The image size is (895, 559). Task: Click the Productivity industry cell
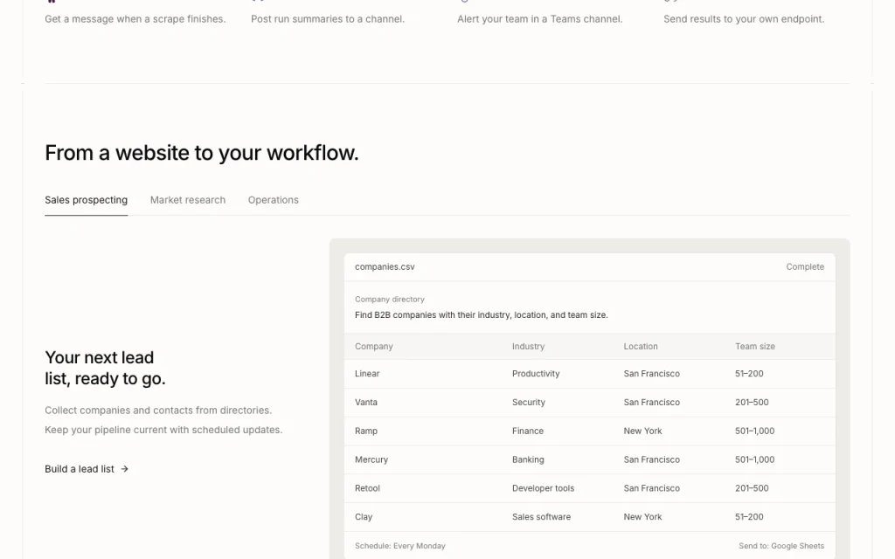[536, 374]
